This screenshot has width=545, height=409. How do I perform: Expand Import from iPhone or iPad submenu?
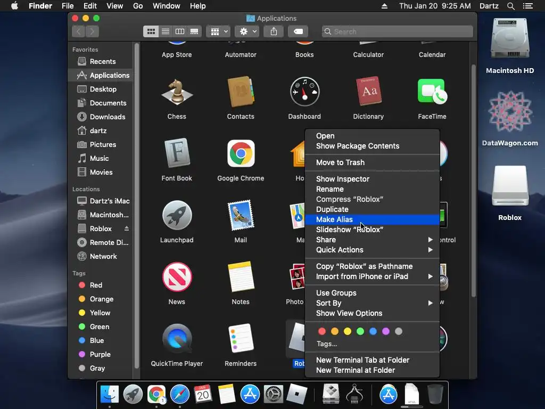(x=372, y=276)
